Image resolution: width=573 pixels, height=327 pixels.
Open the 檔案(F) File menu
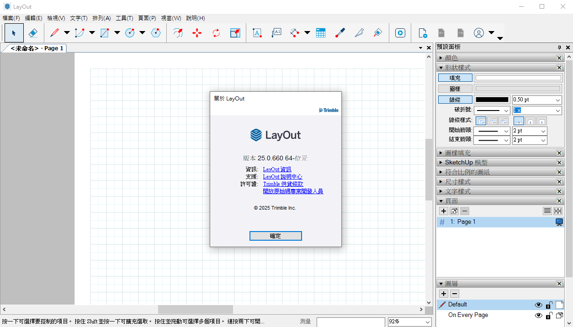(11, 18)
